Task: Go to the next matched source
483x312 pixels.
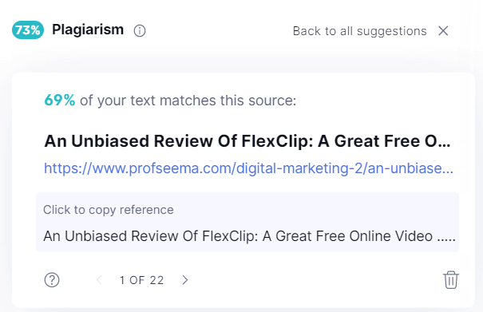Action: (185, 280)
